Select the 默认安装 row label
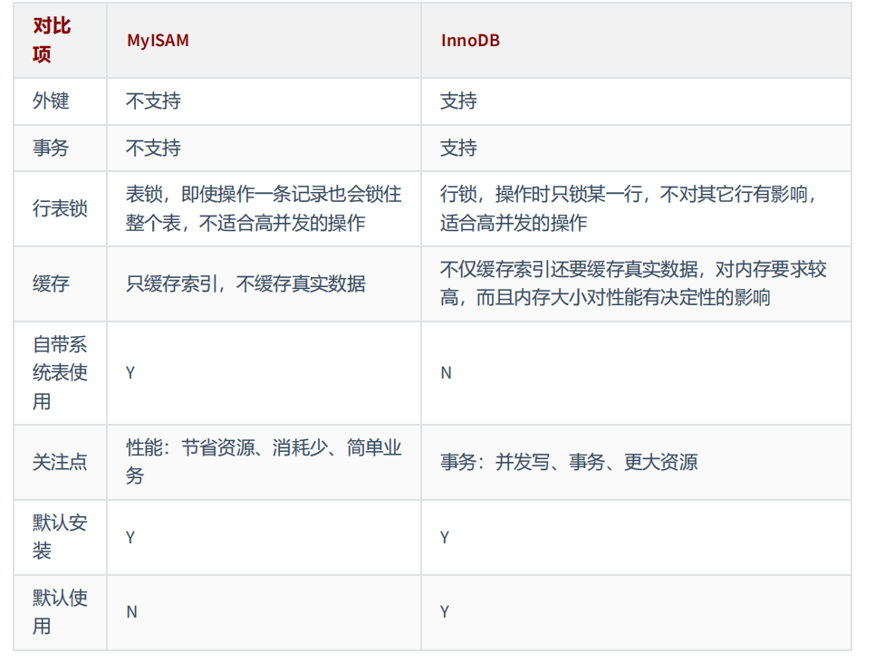Viewport: 894px width, 662px height. tap(60, 536)
